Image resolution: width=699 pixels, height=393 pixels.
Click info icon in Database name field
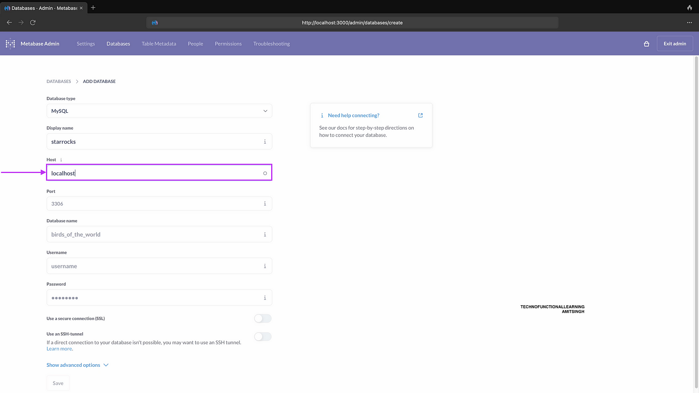click(265, 234)
